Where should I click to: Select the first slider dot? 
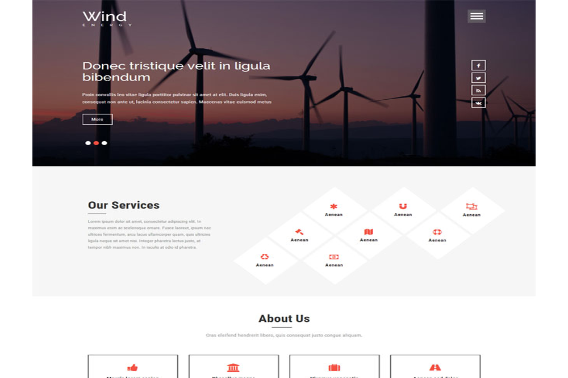(x=88, y=143)
